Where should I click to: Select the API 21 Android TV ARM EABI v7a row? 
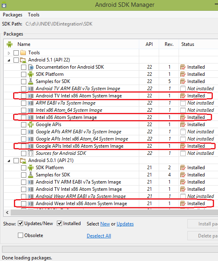[x=111, y=182]
